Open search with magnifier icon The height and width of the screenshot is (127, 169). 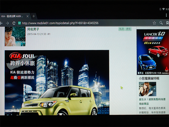click(161, 23)
